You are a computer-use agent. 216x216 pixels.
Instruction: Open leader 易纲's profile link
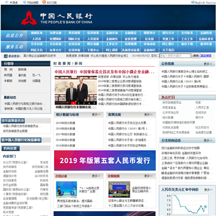coord(8,70)
